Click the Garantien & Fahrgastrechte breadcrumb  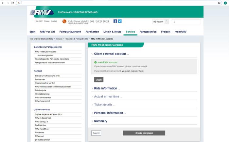[x=77, y=39]
